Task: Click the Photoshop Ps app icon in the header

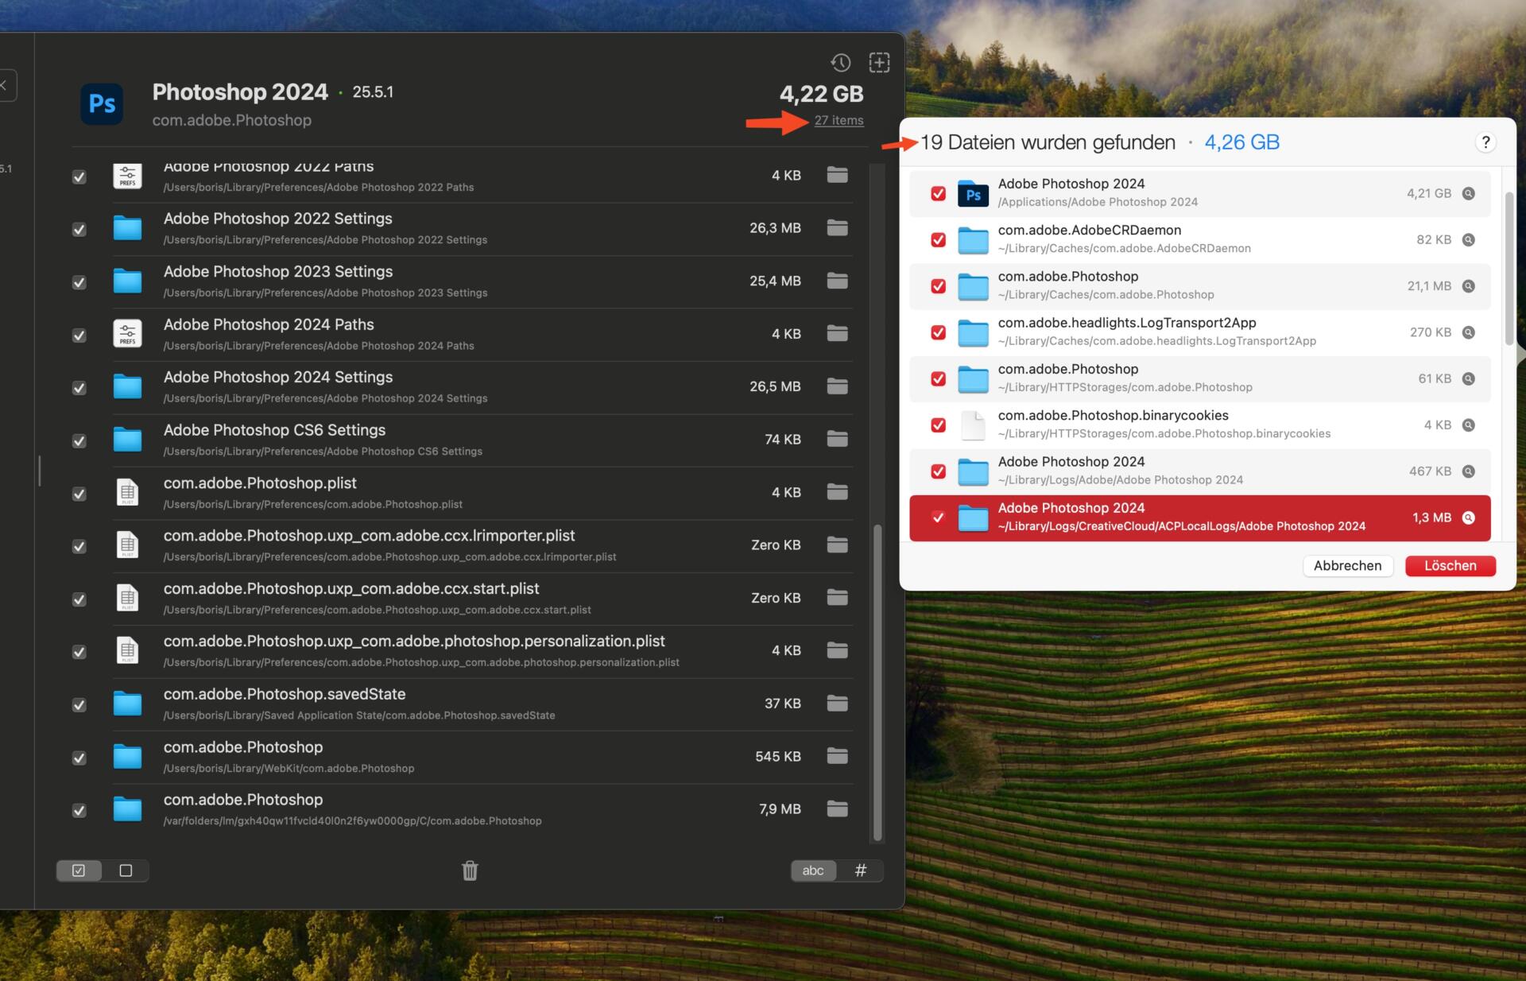Action: tap(102, 104)
